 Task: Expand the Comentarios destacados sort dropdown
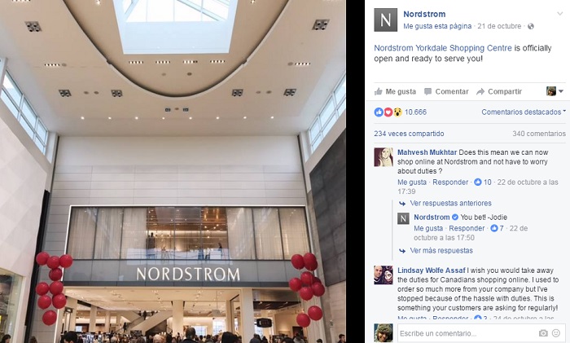click(524, 112)
